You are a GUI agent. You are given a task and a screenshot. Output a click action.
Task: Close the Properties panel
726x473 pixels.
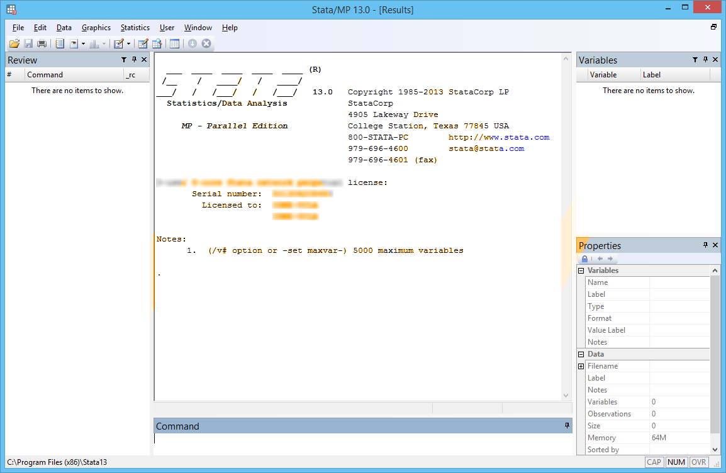(x=715, y=245)
